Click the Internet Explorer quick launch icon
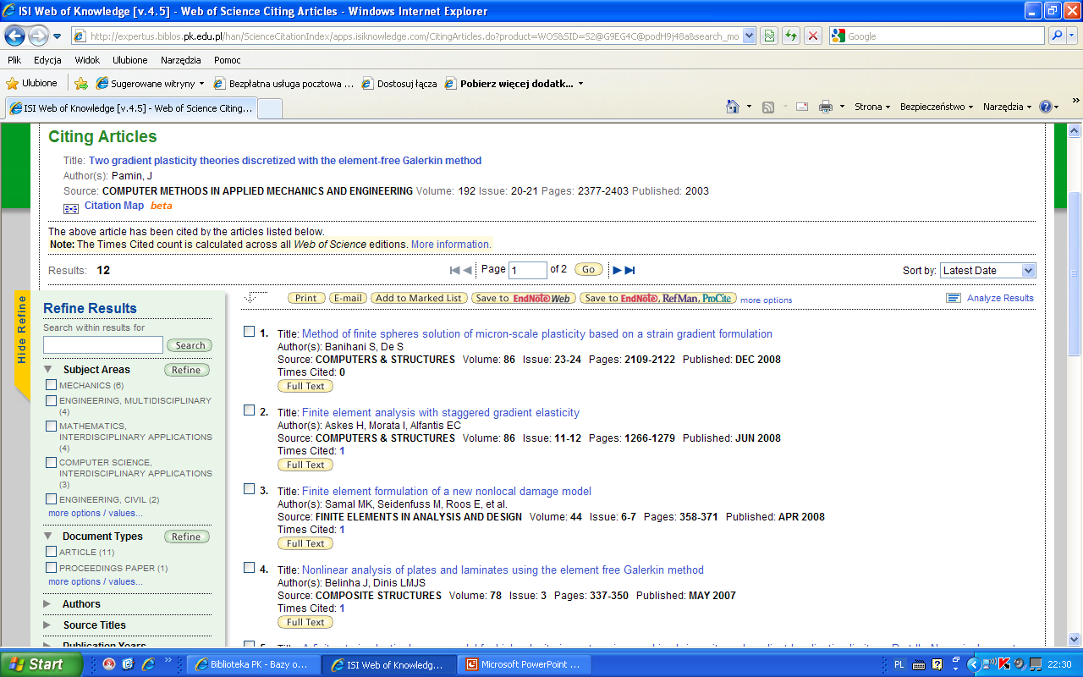The height and width of the screenshot is (677, 1083). pos(148,664)
